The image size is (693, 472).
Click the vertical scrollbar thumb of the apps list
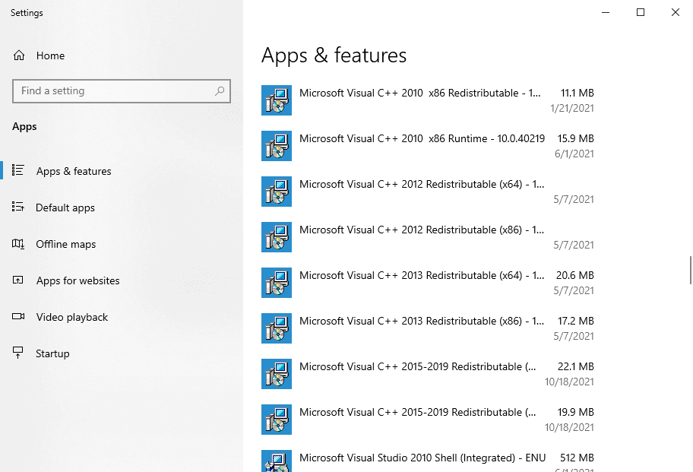point(691,270)
